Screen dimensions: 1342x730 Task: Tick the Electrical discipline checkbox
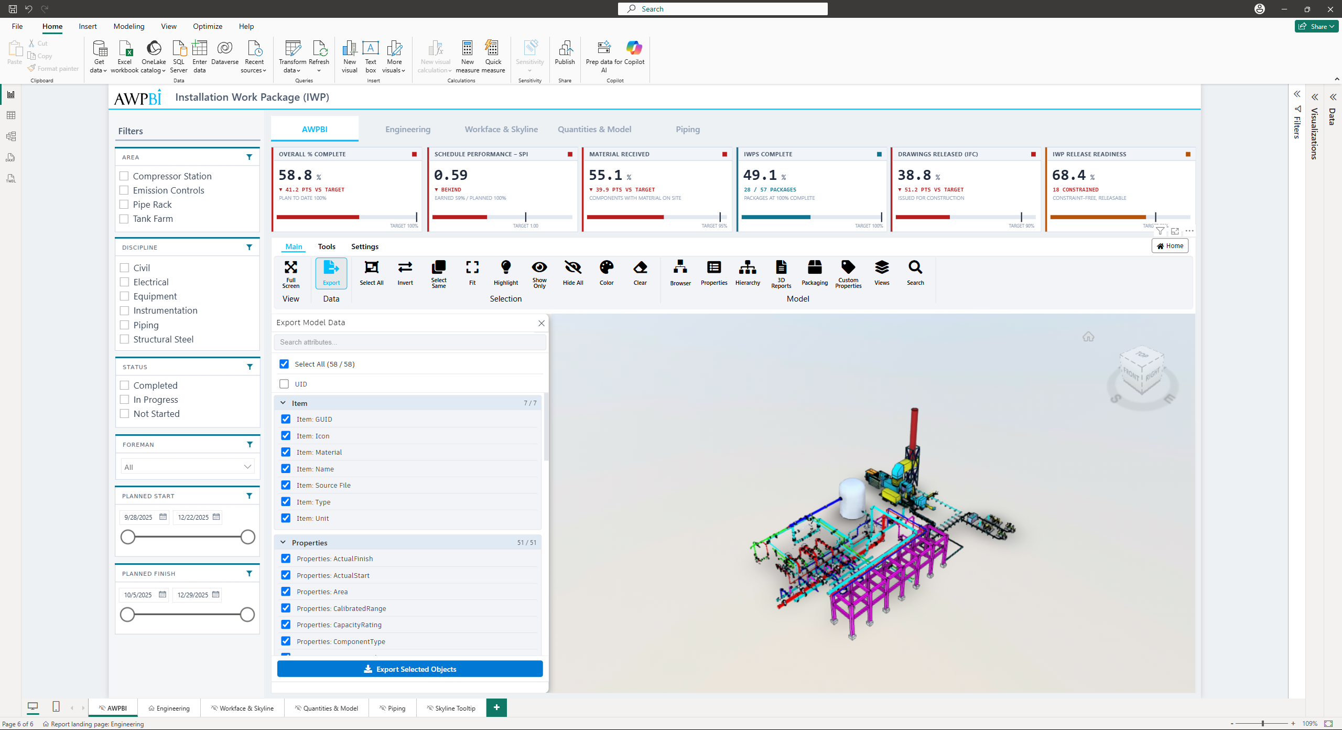click(125, 282)
